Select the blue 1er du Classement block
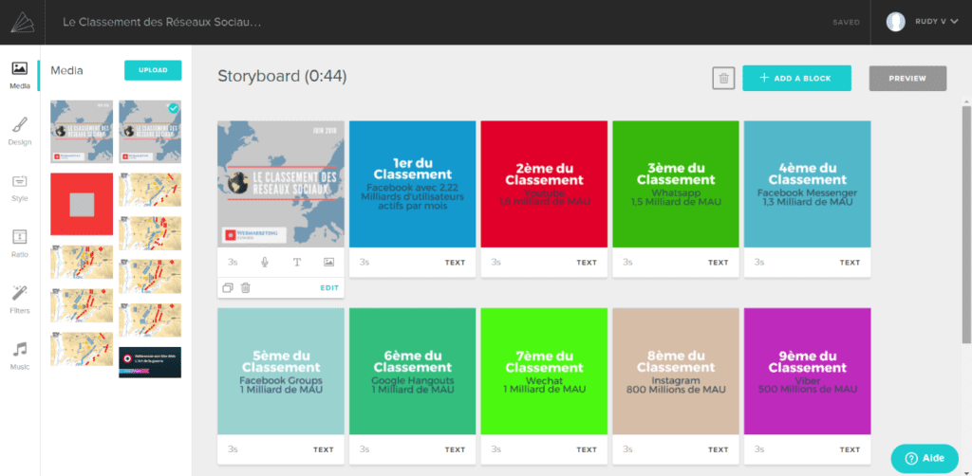972x476 pixels. [413, 185]
